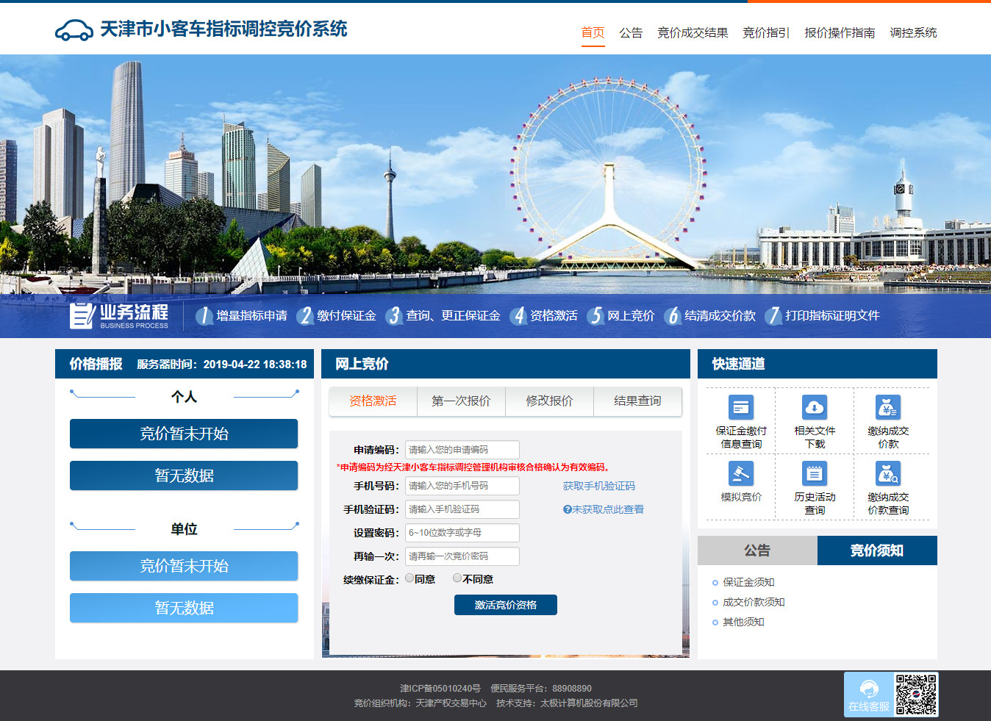Click step 7 打印指标证明文件
The width and height of the screenshot is (991, 721).
[x=823, y=315]
